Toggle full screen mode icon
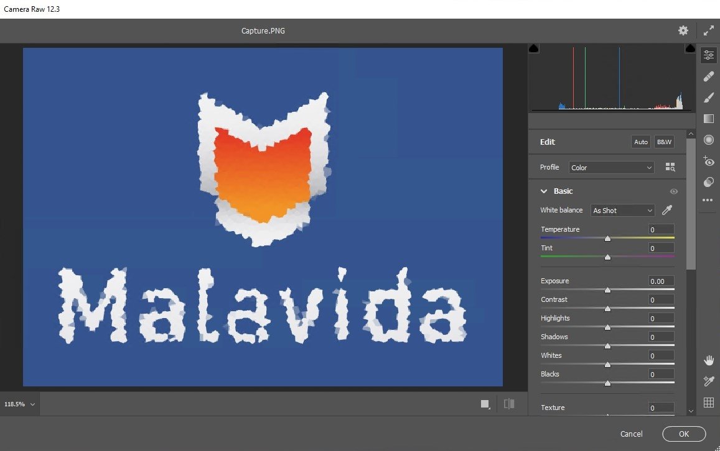Screen dimensions: 720x451 [709, 30]
